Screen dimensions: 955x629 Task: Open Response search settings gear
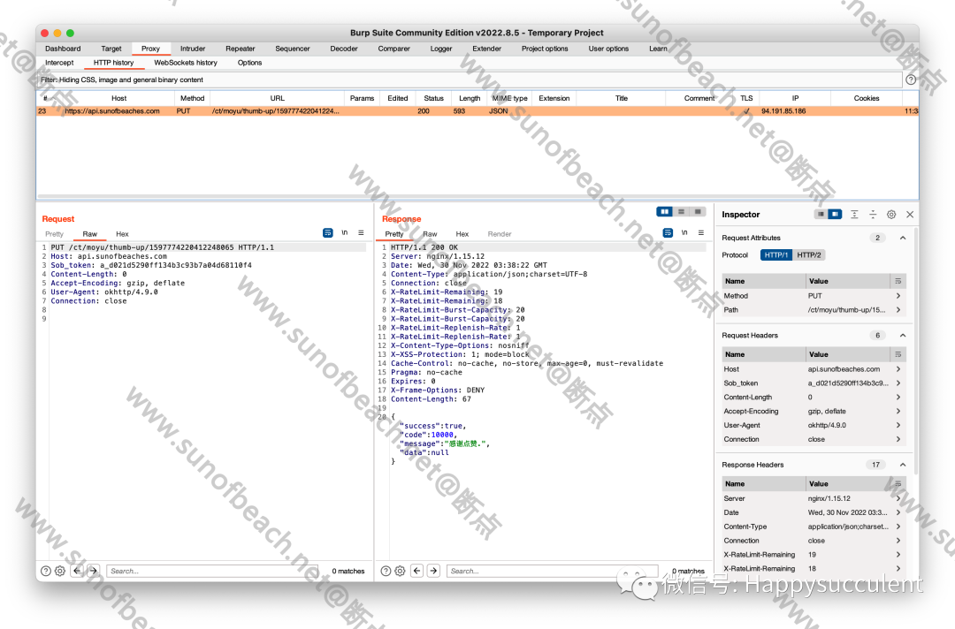400,572
